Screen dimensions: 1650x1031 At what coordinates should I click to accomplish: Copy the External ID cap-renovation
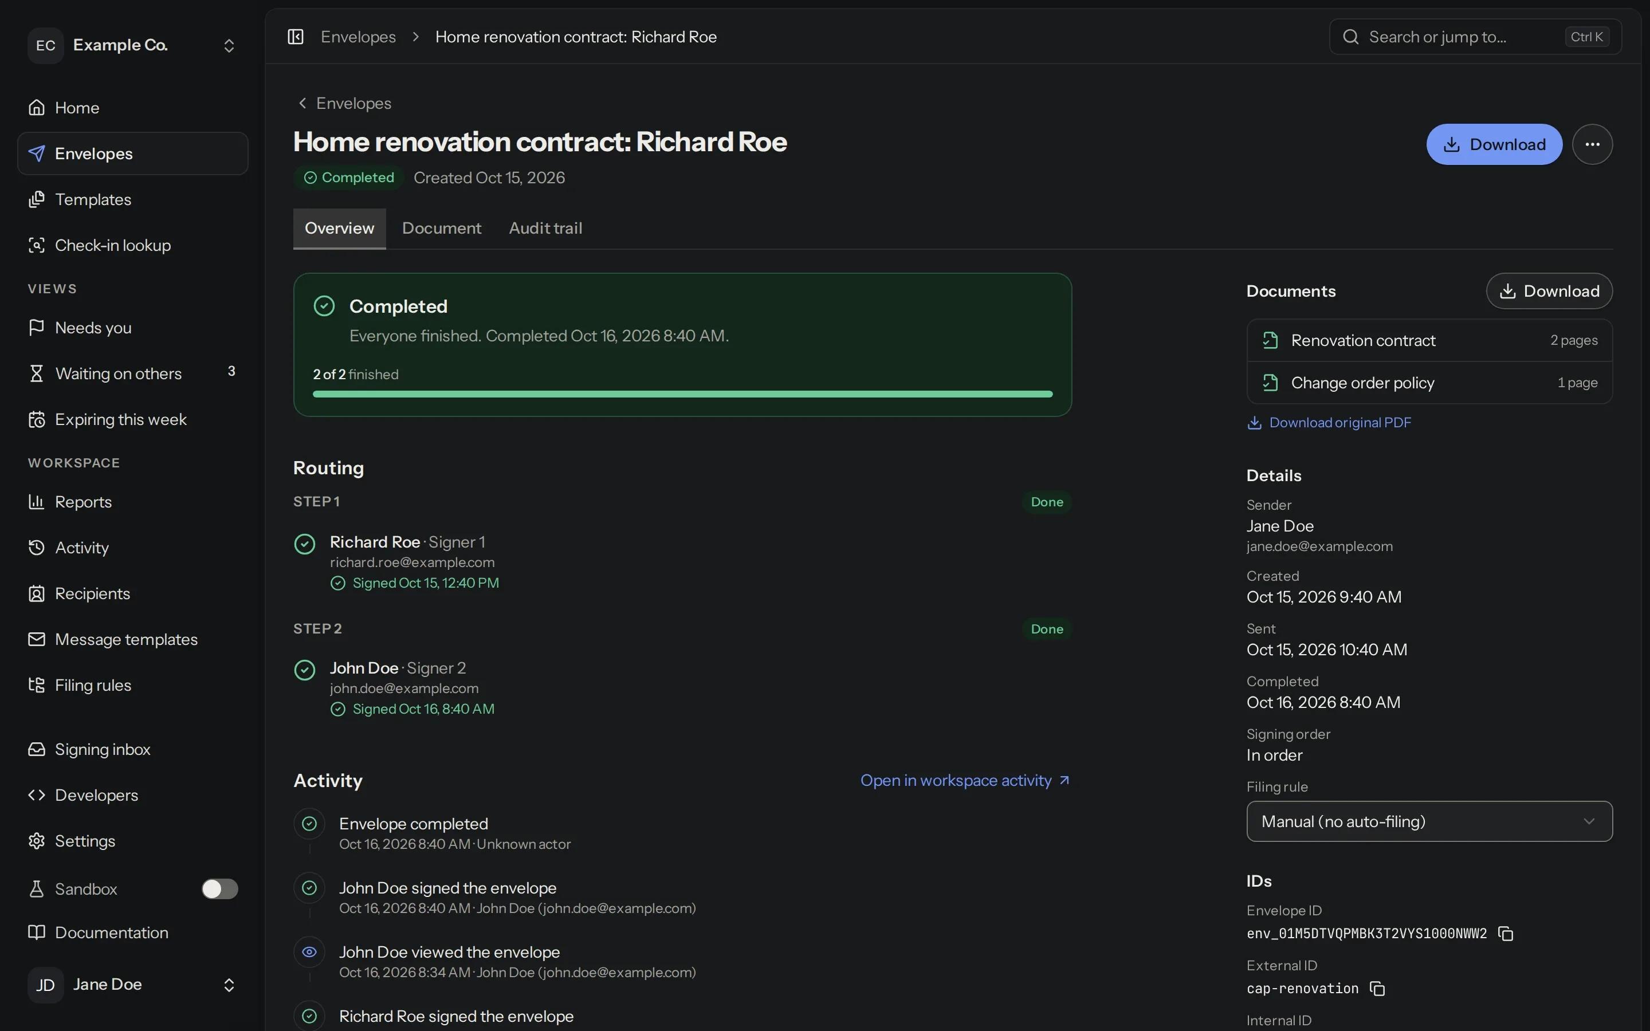[x=1377, y=989]
